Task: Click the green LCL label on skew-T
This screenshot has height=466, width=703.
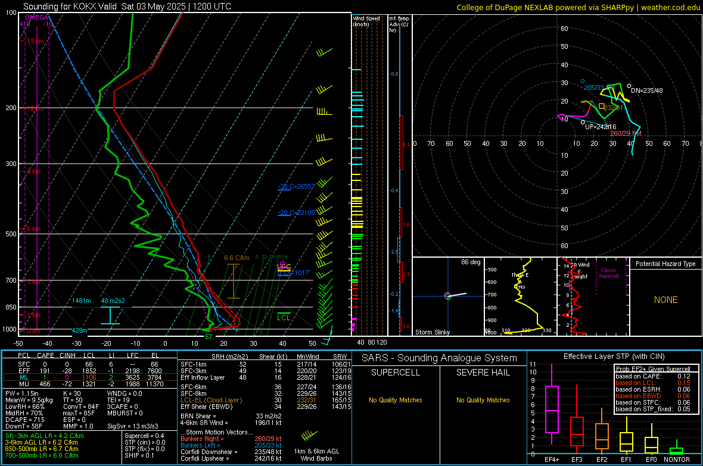Action: 284,317
